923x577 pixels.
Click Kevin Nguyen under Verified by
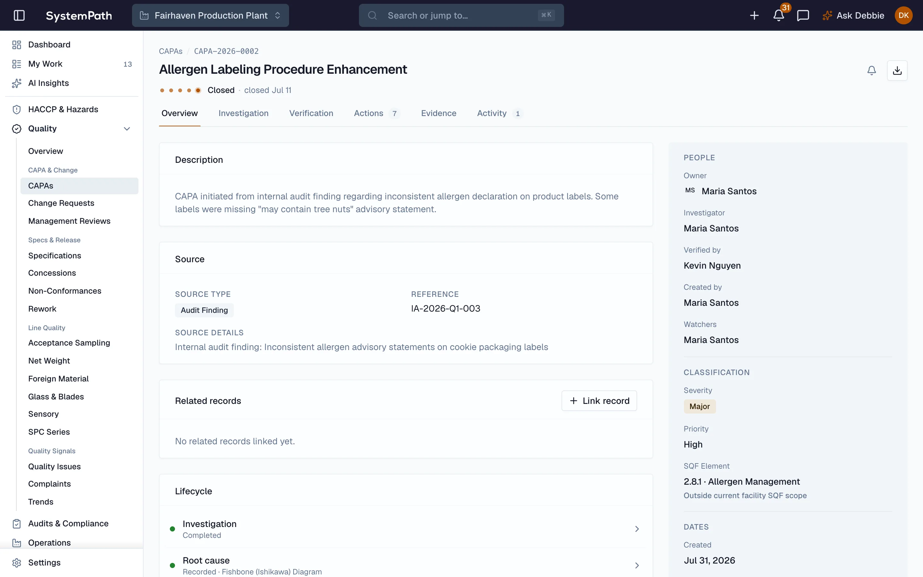coord(712,266)
